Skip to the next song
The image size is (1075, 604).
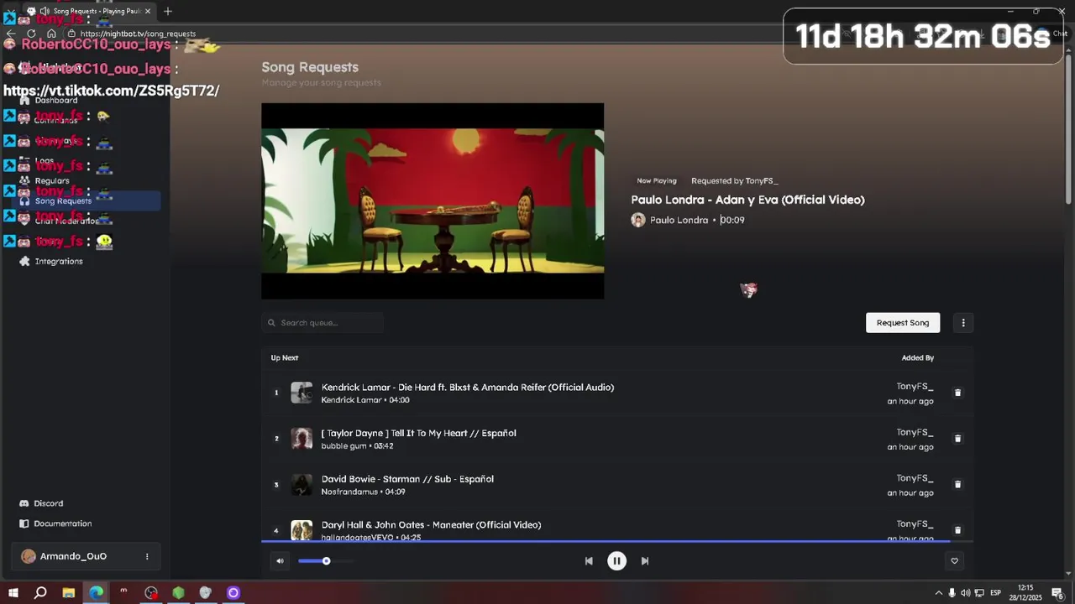pos(645,561)
